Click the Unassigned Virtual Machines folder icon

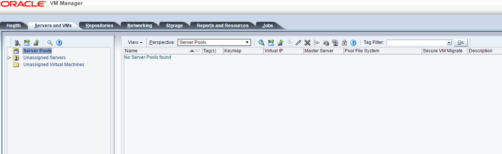pos(16,65)
